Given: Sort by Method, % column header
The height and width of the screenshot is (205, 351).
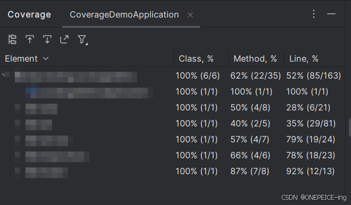Looking at the screenshot, I should (255, 59).
